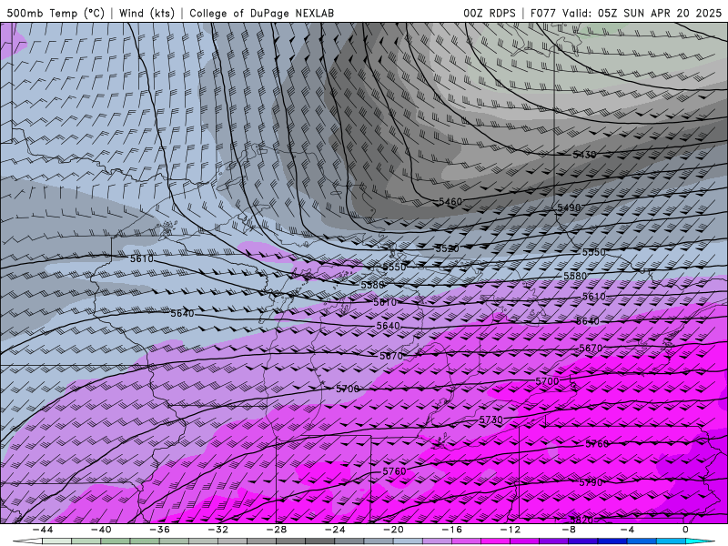Viewport: 728px width, 546px height.
Task: Click the bright magenta colorbar segment below -12
Action: [495, 541]
